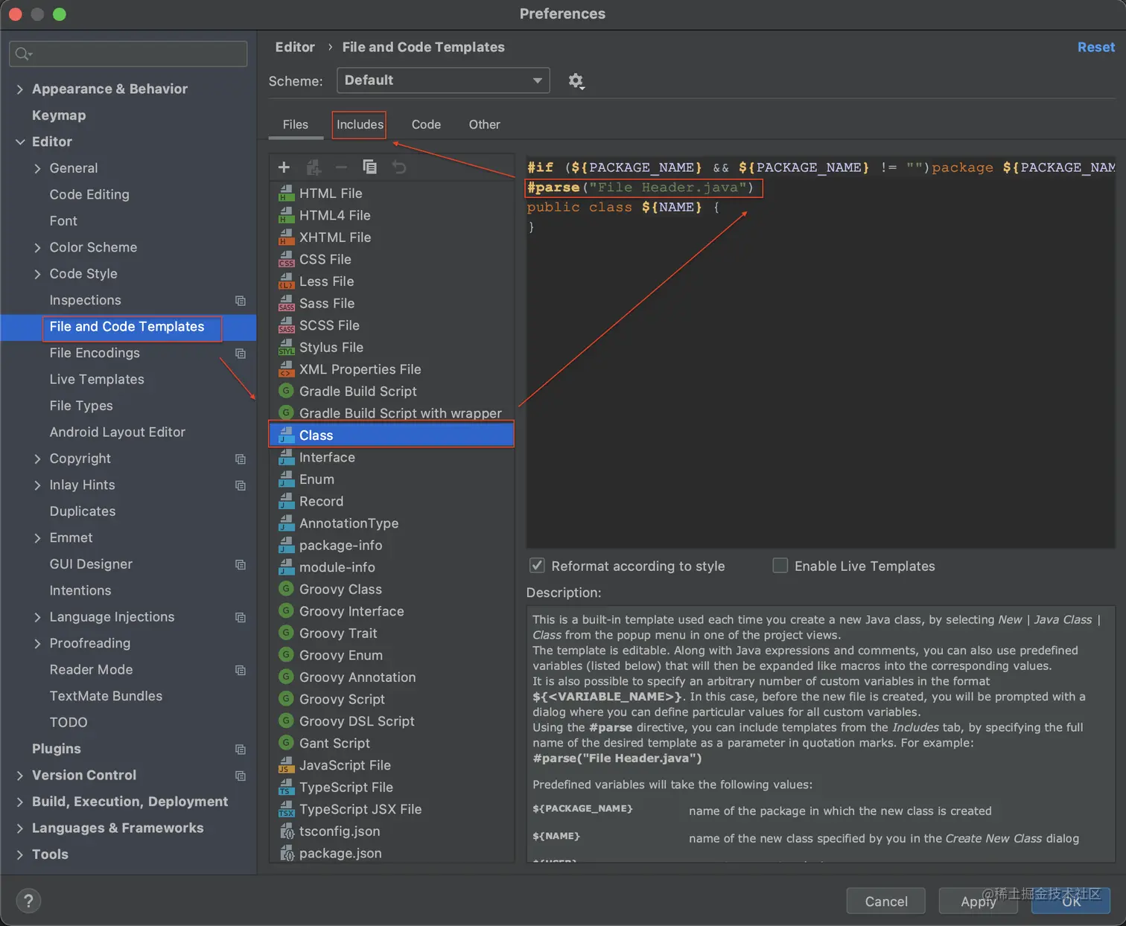
Task: Click the CSS File template icon
Action: (x=287, y=259)
